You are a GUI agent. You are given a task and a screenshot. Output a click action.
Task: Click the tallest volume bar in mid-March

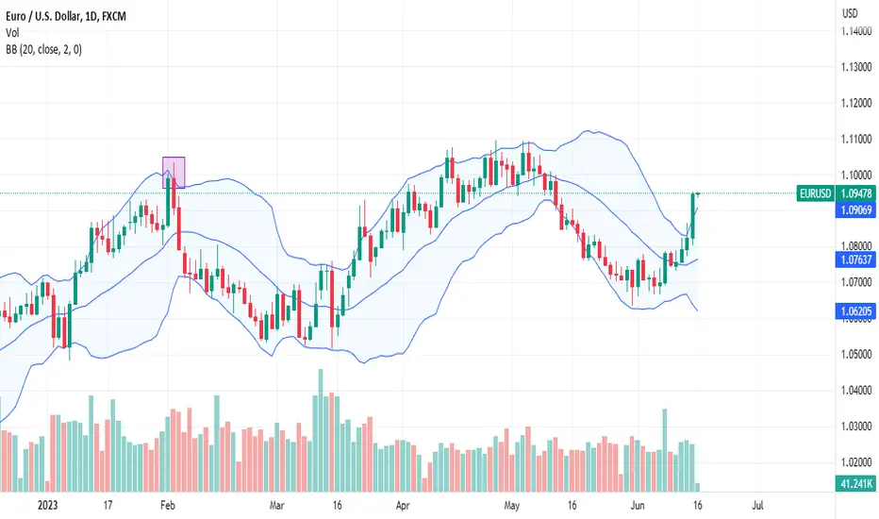point(321,430)
